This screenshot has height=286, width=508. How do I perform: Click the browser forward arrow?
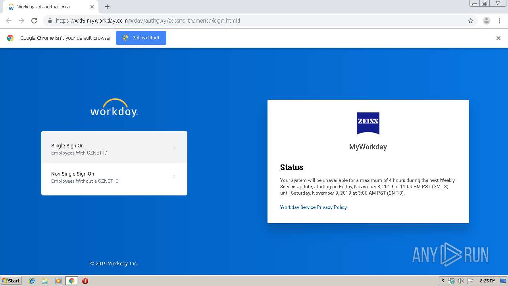pos(21,21)
